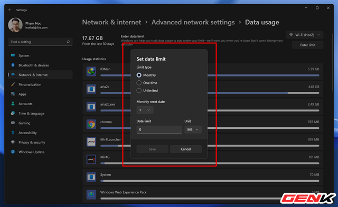Open System settings
Screen dimensions: 338x207
point(40,55)
